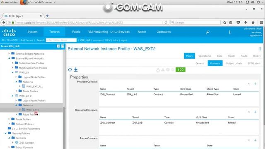The height and width of the screenshot is (149, 265).
Task: Click the Firefox back button
Action: point(4,22)
